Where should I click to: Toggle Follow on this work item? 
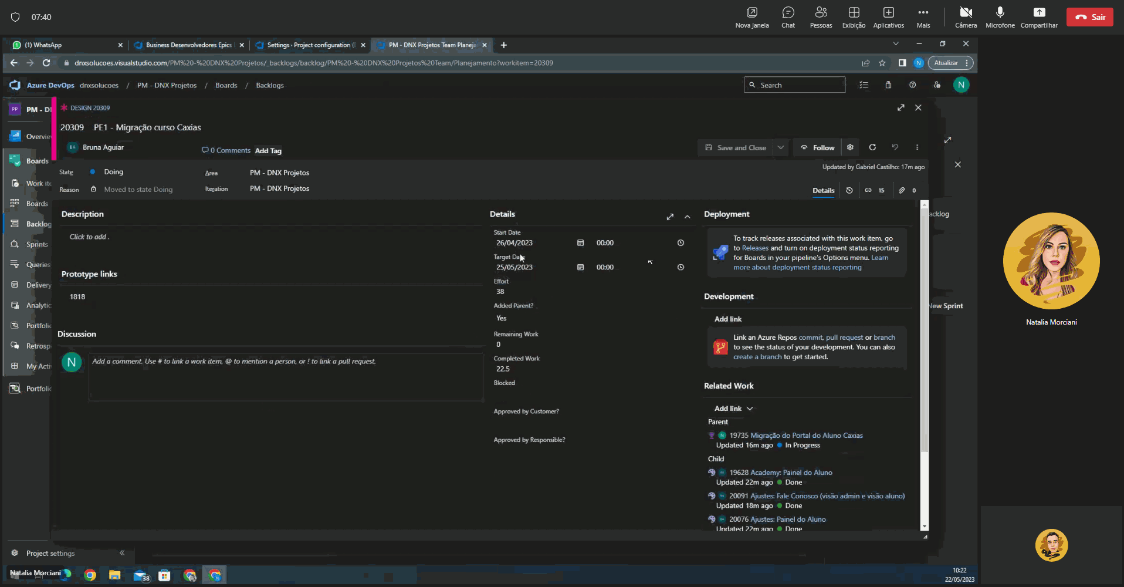(x=817, y=148)
